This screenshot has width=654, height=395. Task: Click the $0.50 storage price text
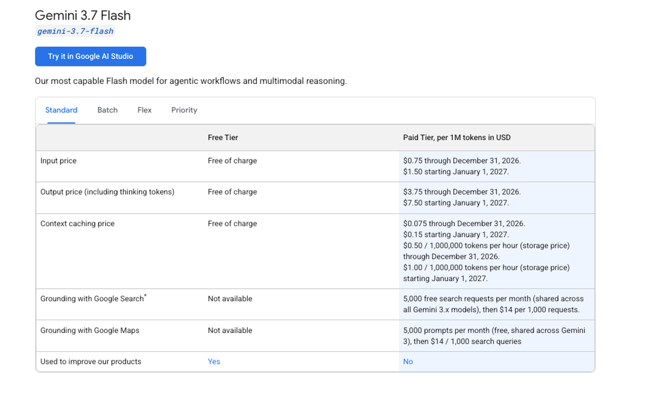coord(486,251)
